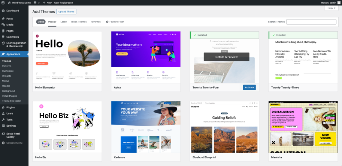The height and width of the screenshot is (166, 342).
Task: Click the Manisha theme name
Action: [277, 157]
